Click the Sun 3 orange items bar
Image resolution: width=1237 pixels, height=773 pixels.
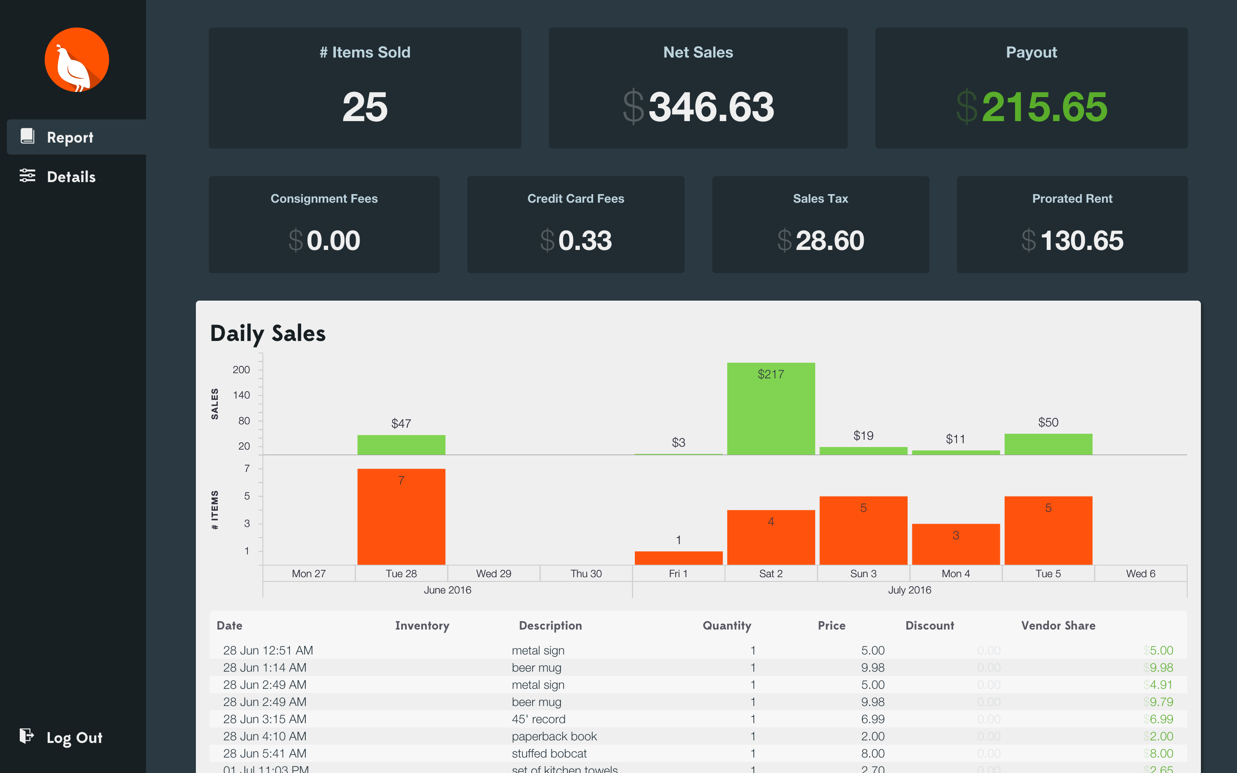(863, 530)
